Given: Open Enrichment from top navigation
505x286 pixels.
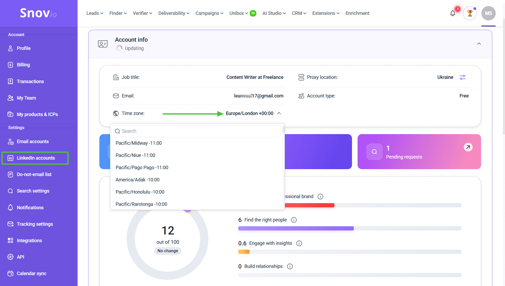Looking at the screenshot, I should [357, 13].
